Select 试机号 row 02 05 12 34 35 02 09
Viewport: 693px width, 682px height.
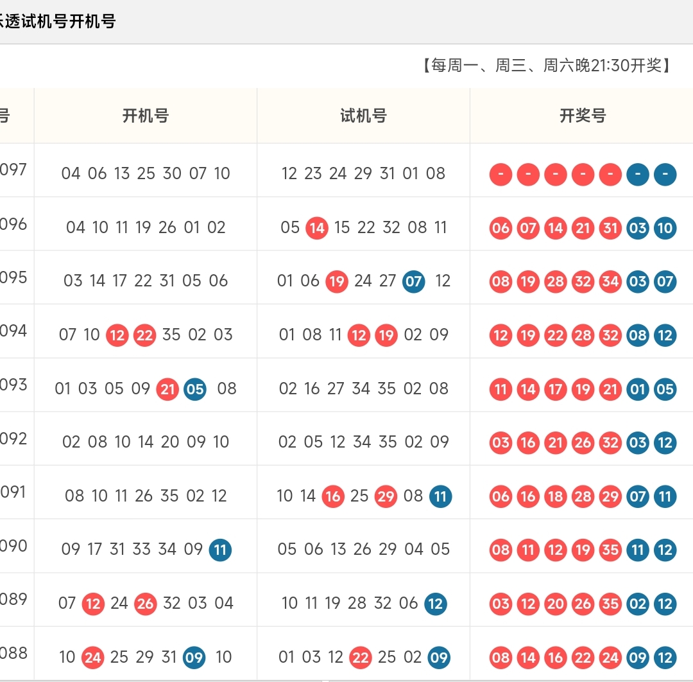tap(363, 442)
